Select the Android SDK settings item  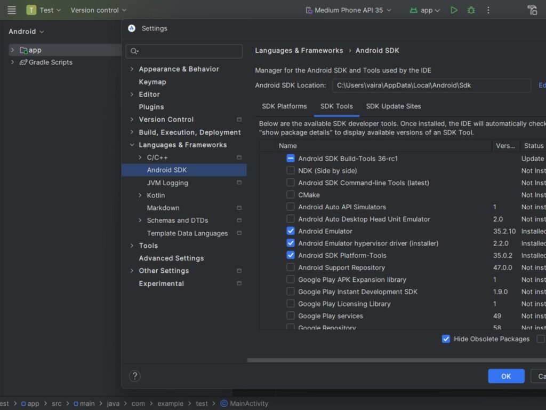click(184, 170)
